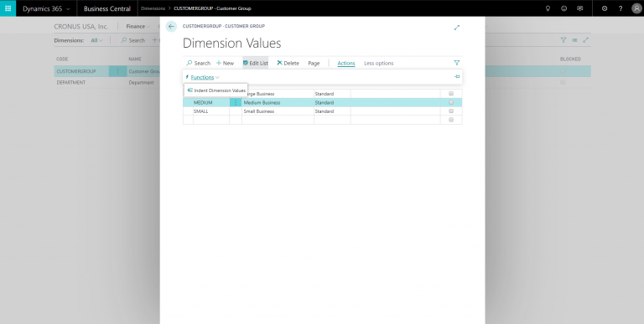Click the back arrow on Dimension Values
This screenshot has width=644, height=324.
click(171, 26)
